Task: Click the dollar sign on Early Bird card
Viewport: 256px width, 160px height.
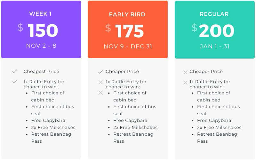Action: point(108,28)
